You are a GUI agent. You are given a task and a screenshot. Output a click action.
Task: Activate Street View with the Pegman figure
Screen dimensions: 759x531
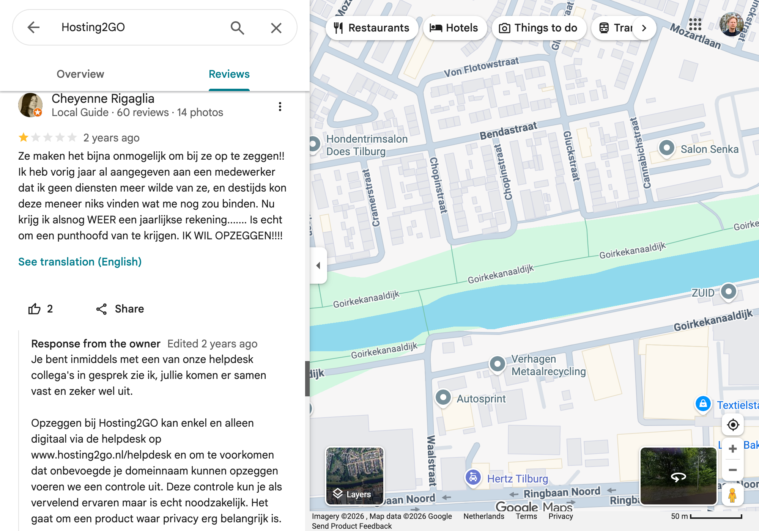(732, 495)
